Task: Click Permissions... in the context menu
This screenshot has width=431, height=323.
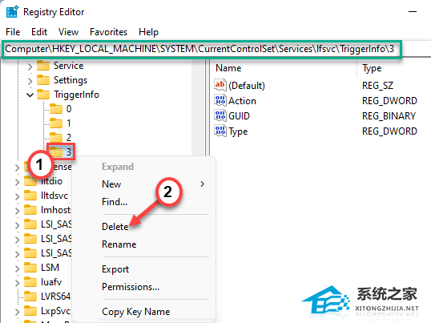Action: click(131, 287)
